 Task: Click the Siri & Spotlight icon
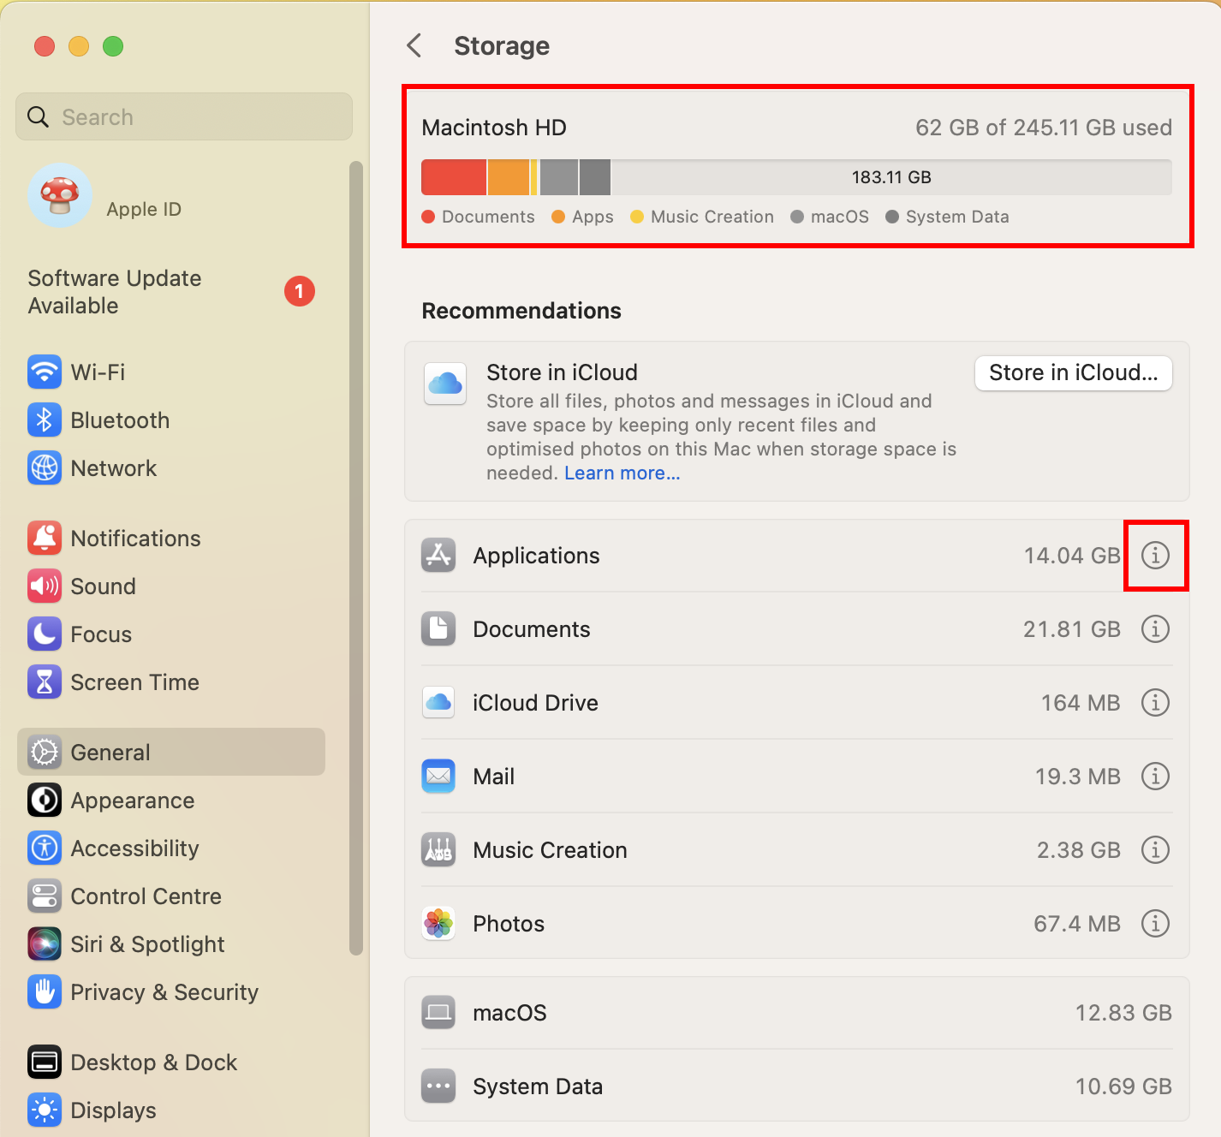(x=45, y=944)
